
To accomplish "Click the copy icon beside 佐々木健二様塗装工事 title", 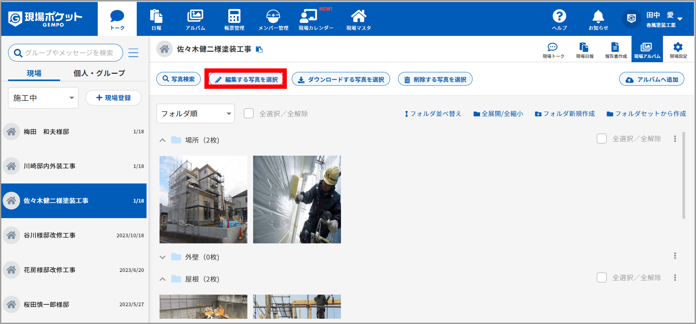I will 260,50.
